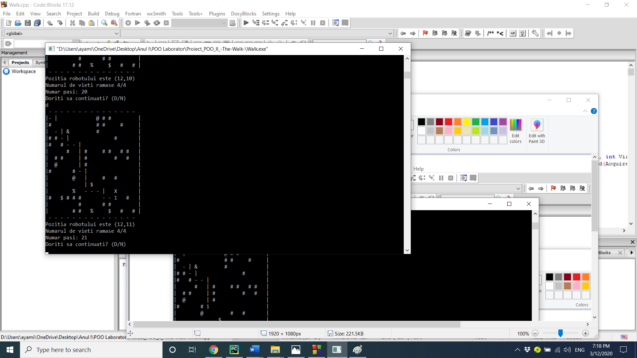Screen dimensions: 637x358
Task: Click the Debug/Continue play icon
Action: [246, 23]
